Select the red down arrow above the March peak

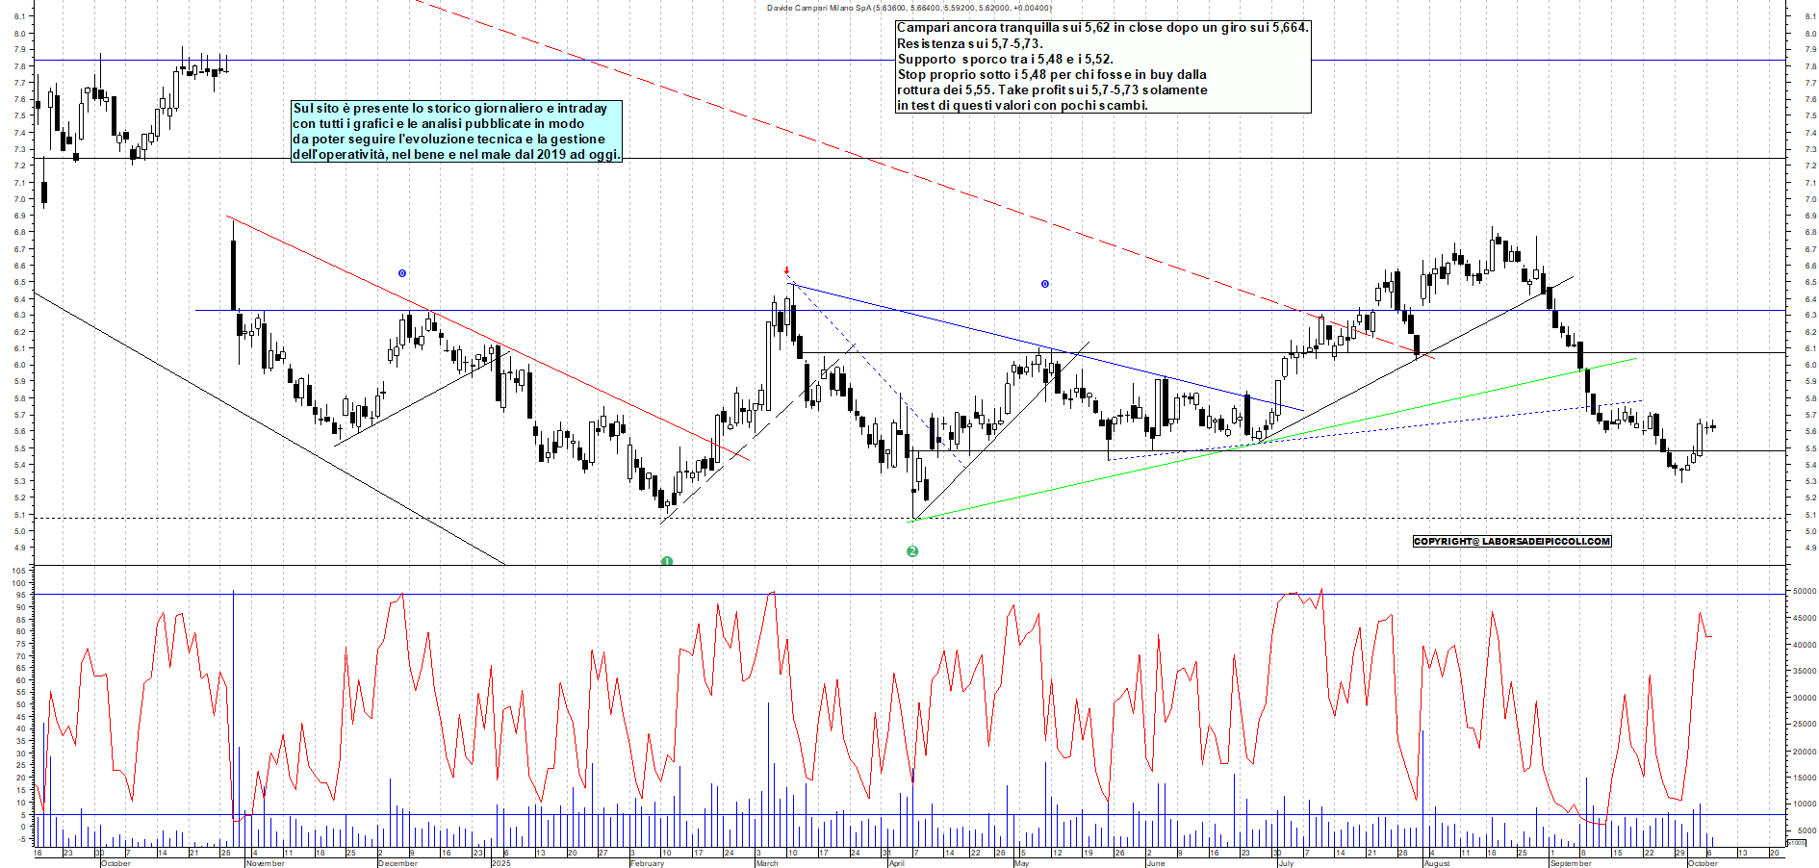click(786, 270)
